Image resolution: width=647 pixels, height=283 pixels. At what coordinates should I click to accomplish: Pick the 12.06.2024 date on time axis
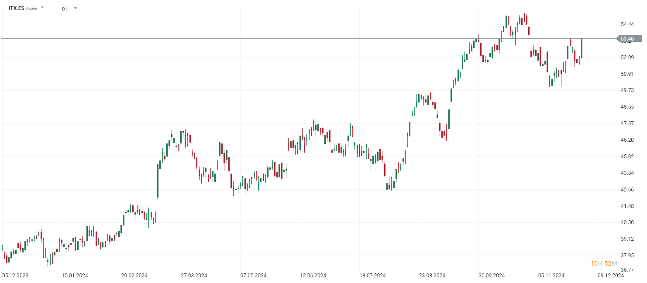(x=313, y=276)
